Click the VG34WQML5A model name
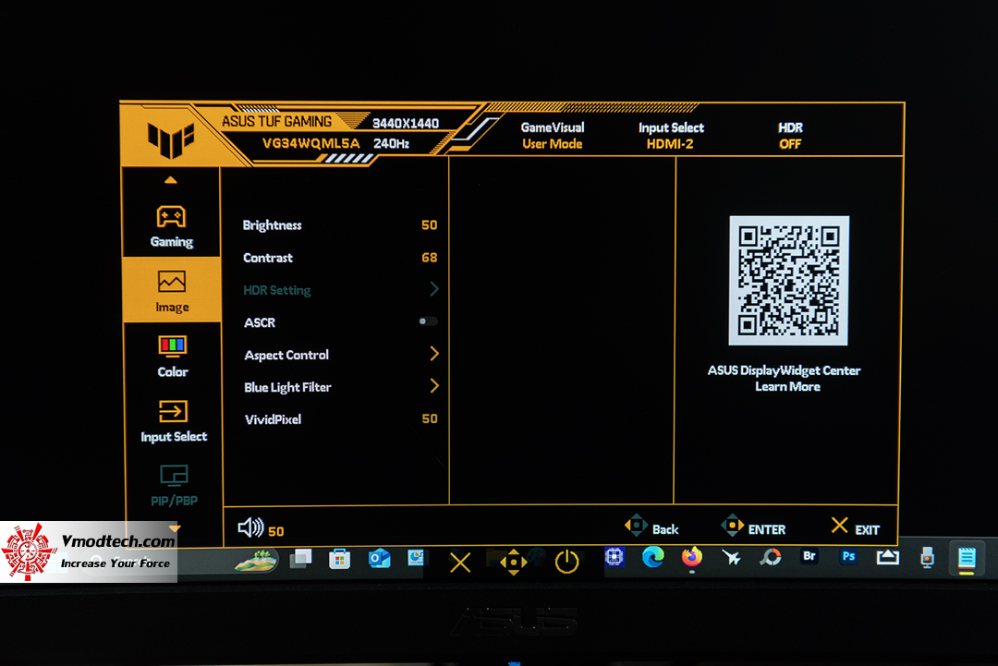 [310, 144]
